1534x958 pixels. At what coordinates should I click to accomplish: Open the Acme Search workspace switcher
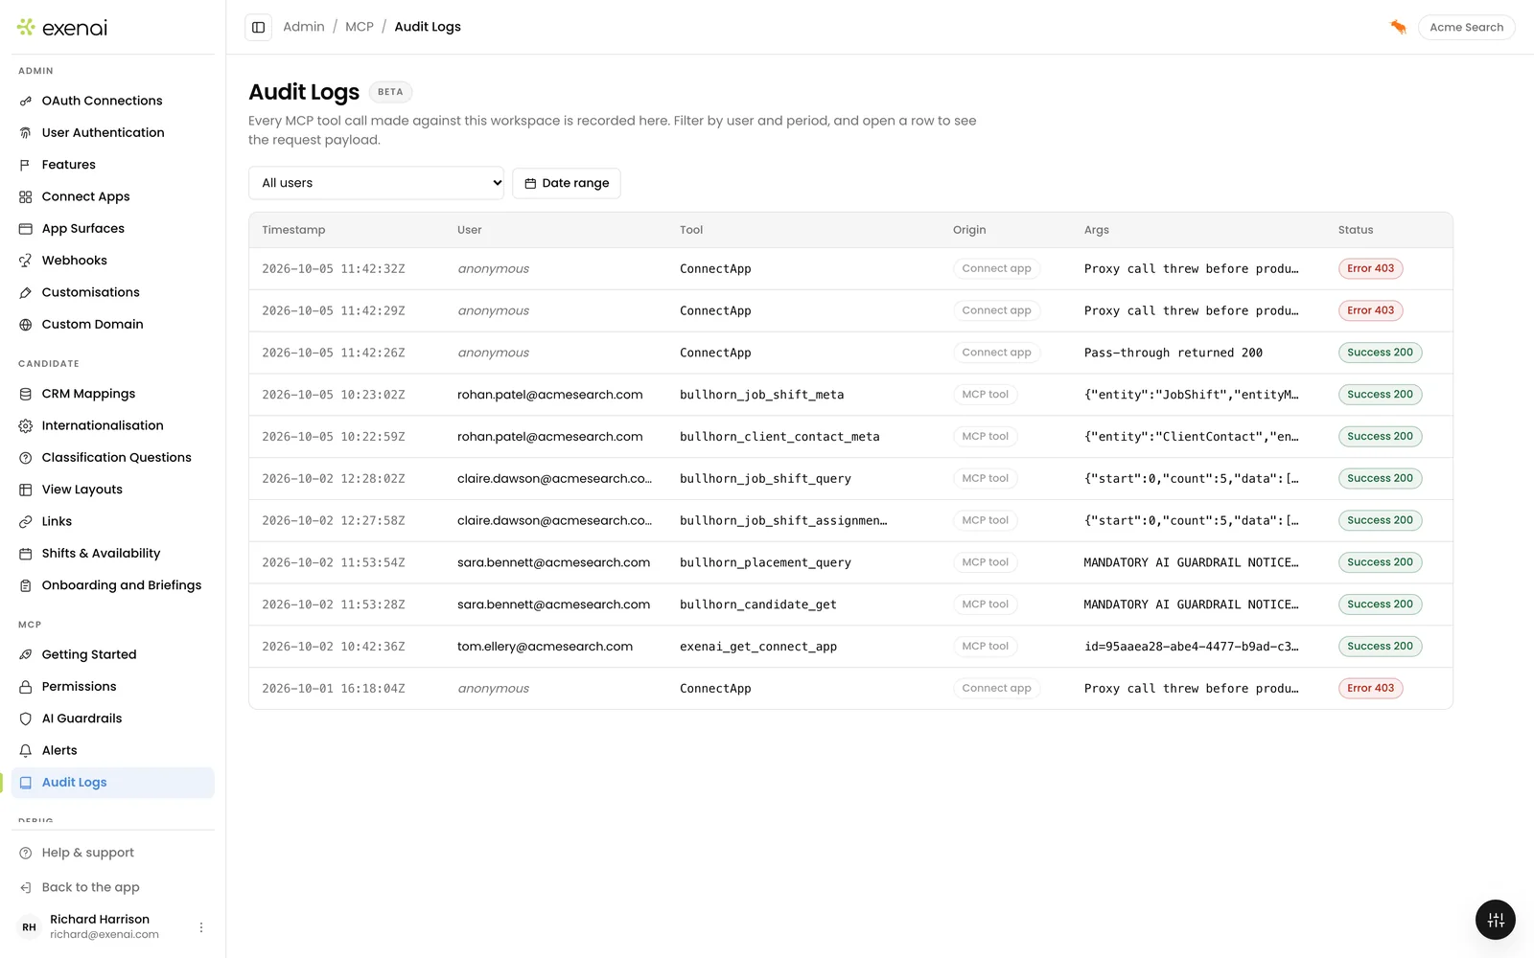point(1466,27)
